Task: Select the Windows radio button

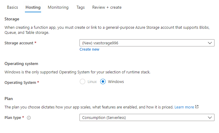Action: click(x=103, y=81)
